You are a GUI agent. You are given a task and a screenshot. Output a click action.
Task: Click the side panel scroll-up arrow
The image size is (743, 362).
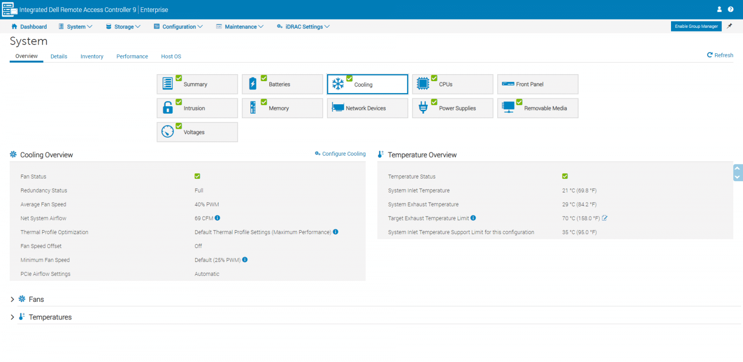[737, 168]
